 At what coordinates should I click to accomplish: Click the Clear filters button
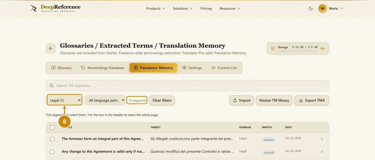(x=162, y=100)
